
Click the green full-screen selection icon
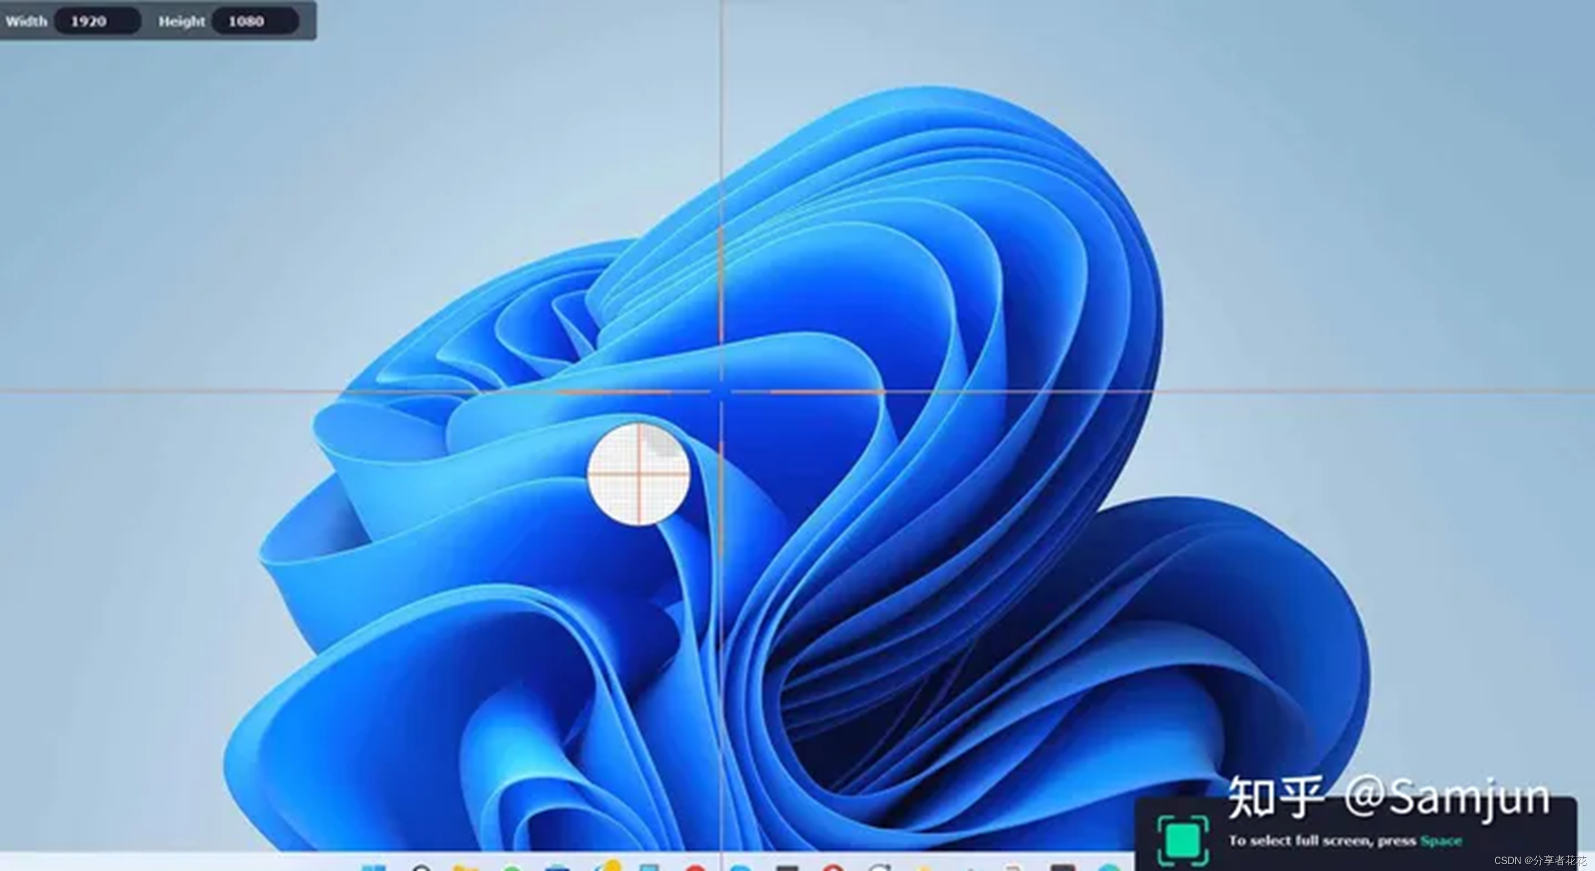tap(1183, 841)
